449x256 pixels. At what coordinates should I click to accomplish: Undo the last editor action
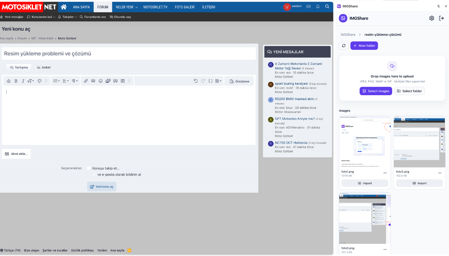[x=196, y=81]
